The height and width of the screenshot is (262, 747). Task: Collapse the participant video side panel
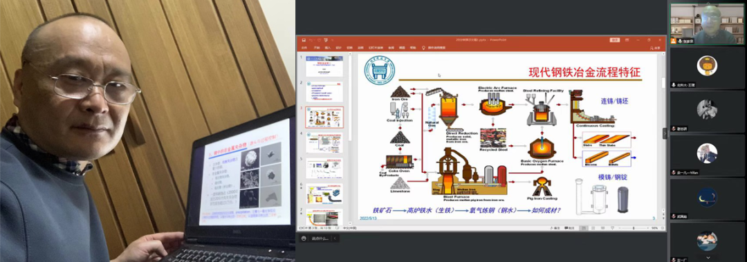665,134
